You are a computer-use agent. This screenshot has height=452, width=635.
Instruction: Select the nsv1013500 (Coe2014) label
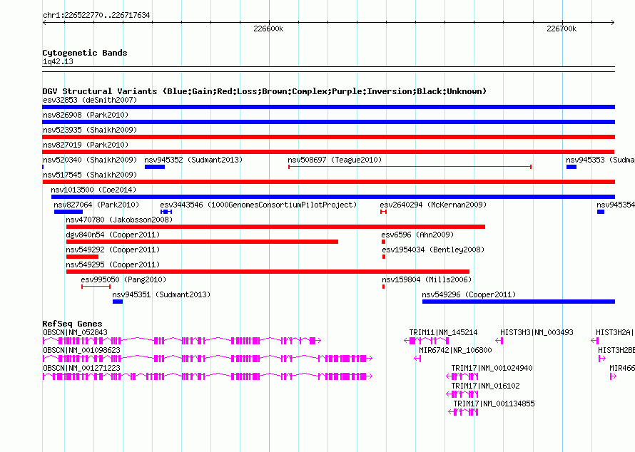93,190
